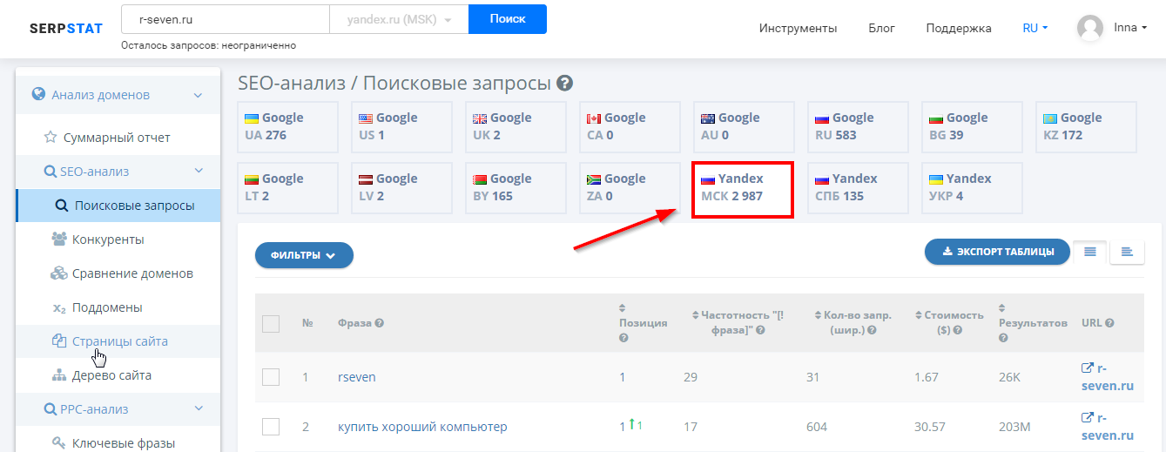Image resolution: width=1166 pixels, height=452 pixels.
Task: Select the Google ZA 0 database tile
Action: point(630,187)
